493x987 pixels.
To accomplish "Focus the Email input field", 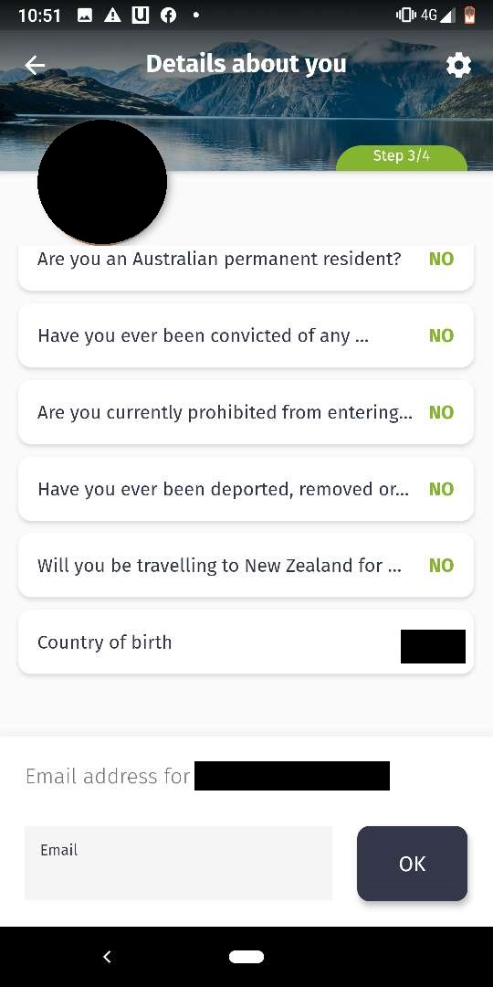I will pos(178,863).
